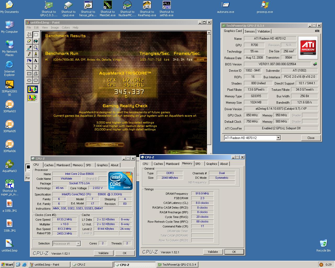Image resolution: width=335 pixels, height=268 pixels.
Task: Open the AquaMark3 desktop shortcut
Action: point(9,166)
